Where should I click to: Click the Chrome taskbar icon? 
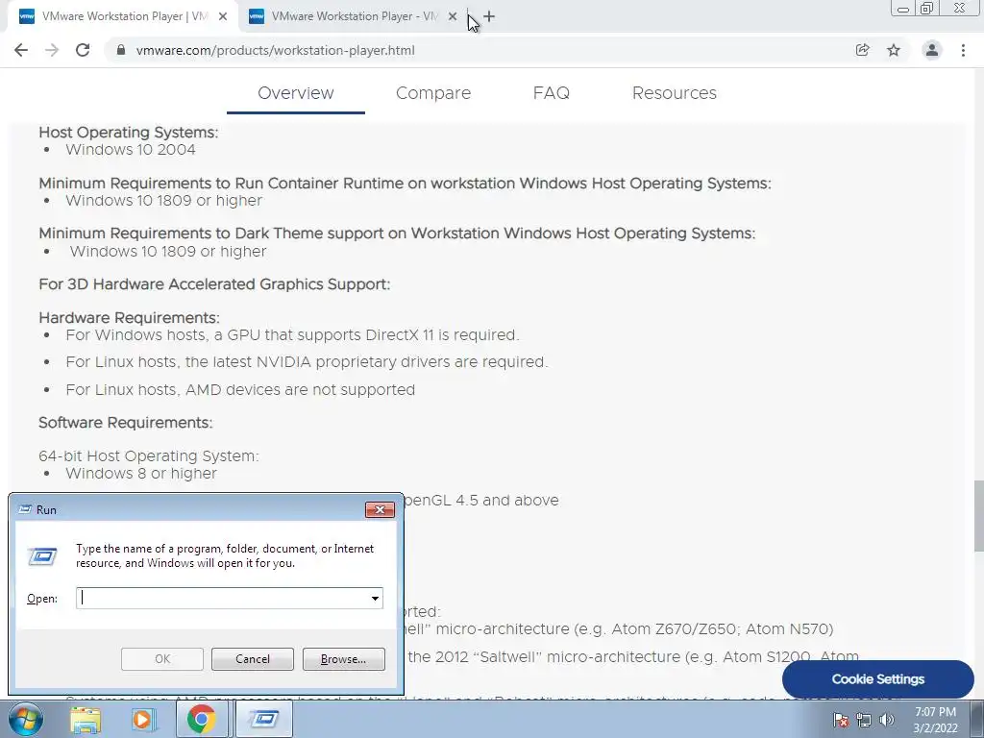point(201,719)
